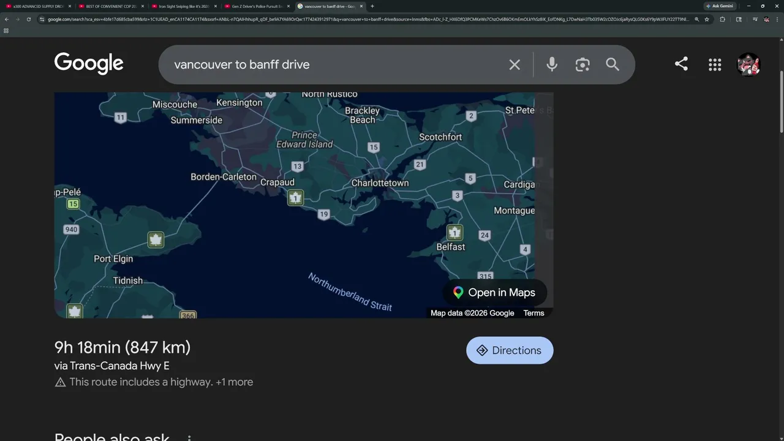
Task: Click the Port Elgin map label
Action: tap(113, 259)
